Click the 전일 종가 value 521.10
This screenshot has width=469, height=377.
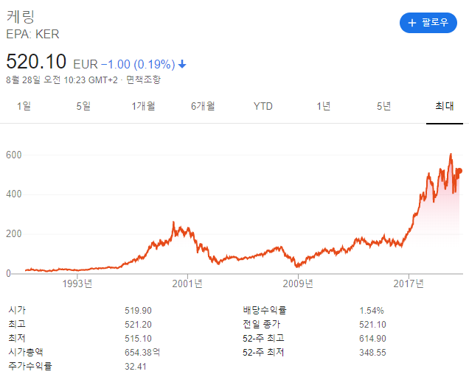[x=372, y=325]
